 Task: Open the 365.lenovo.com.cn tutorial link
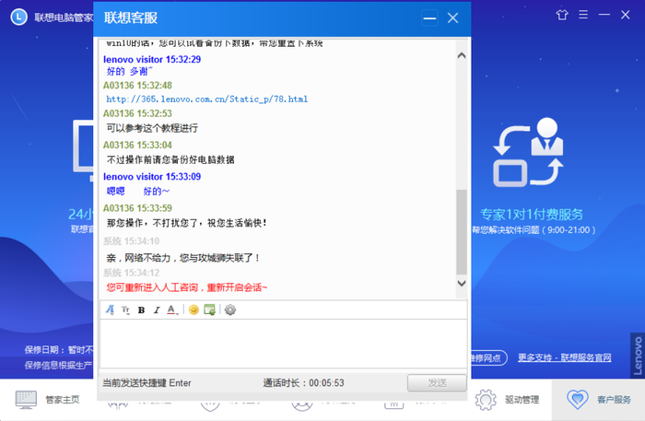[206, 99]
